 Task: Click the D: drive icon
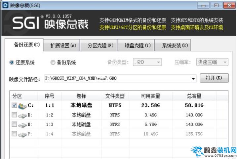coord(22,116)
